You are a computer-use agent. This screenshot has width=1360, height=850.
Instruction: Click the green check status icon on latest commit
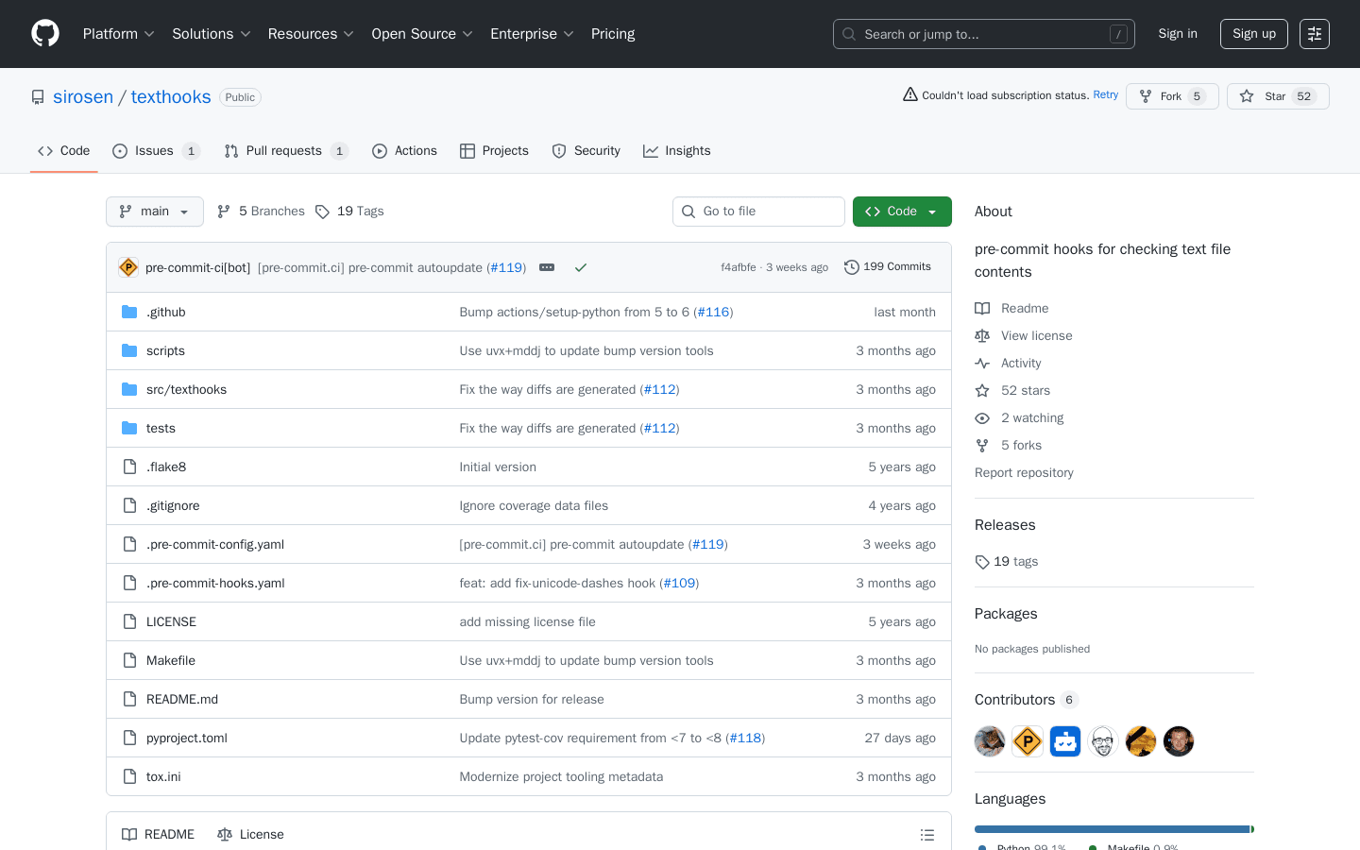click(x=581, y=267)
